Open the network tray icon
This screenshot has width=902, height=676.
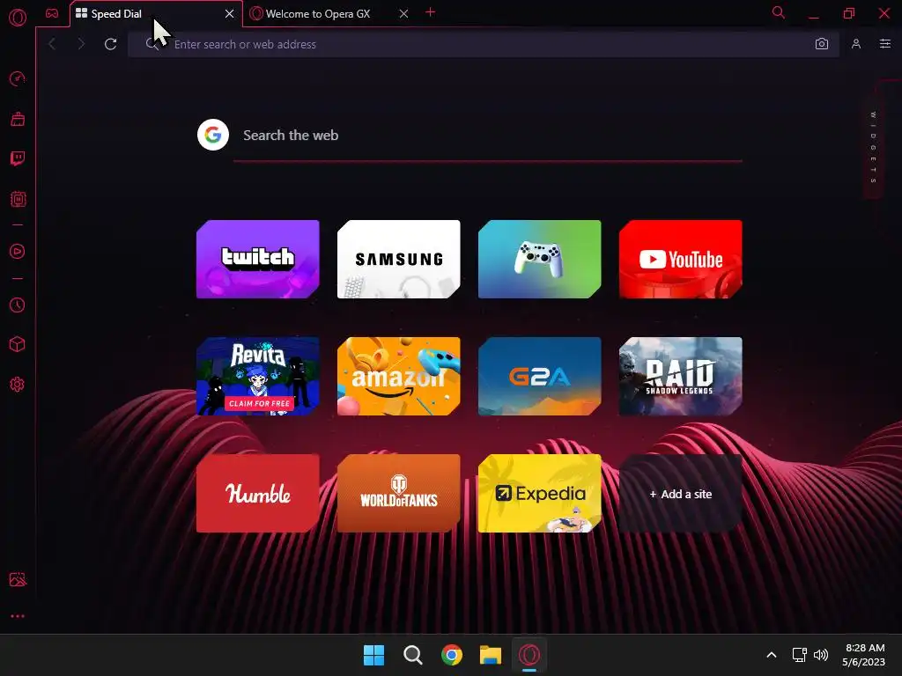[x=800, y=655]
